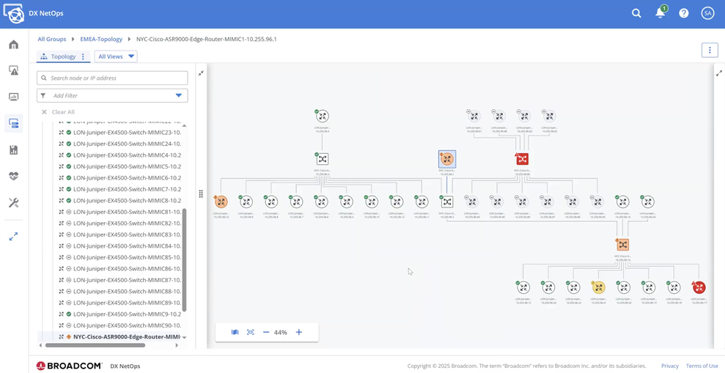The height and width of the screenshot is (373, 725).
Task: Expand the Add Filter dropdown arrow
Action: point(179,96)
